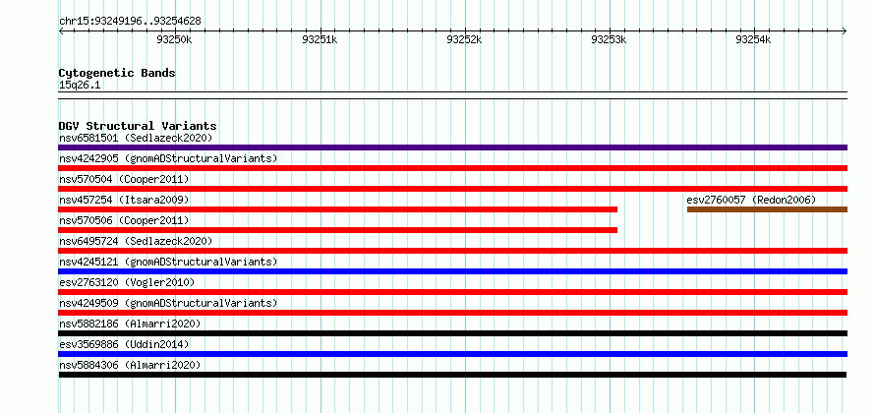875x413 pixels.
Task: Select the black nsv5882186 variant bar
Action: pos(452,333)
